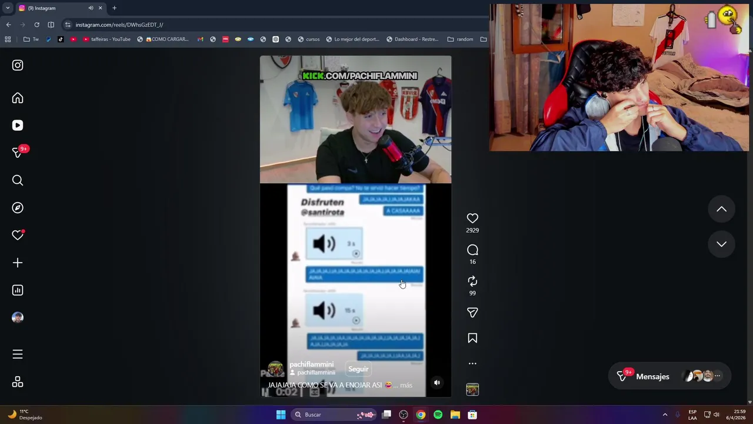
Task: Open the reel audio thumbnail
Action: 472,389
